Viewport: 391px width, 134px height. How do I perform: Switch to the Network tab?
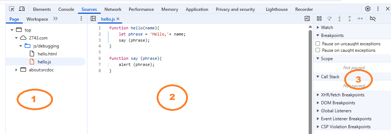[113, 9]
